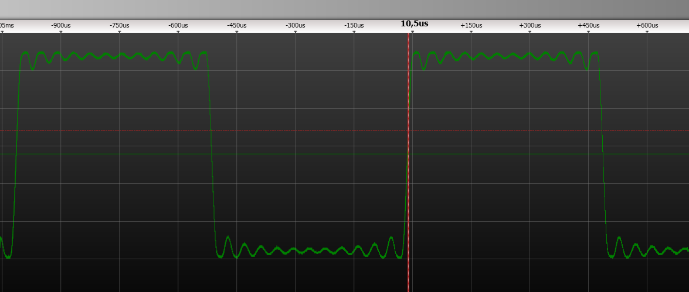Screen dimensions: 689x292
Task: Click the -600us time ruler marker
Action: pos(178,25)
